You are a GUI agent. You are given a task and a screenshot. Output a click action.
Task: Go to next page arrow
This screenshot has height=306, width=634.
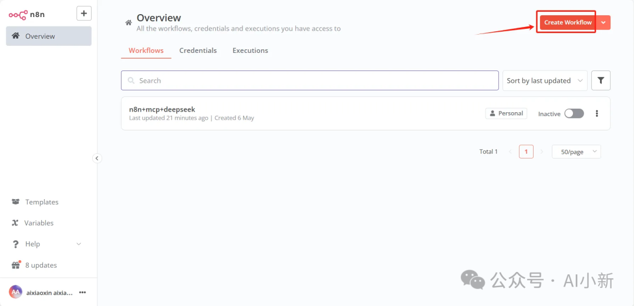(x=542, y=152)
